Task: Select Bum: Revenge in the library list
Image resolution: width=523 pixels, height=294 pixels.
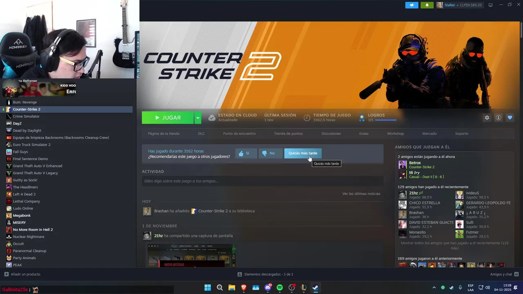Action: 25,102
